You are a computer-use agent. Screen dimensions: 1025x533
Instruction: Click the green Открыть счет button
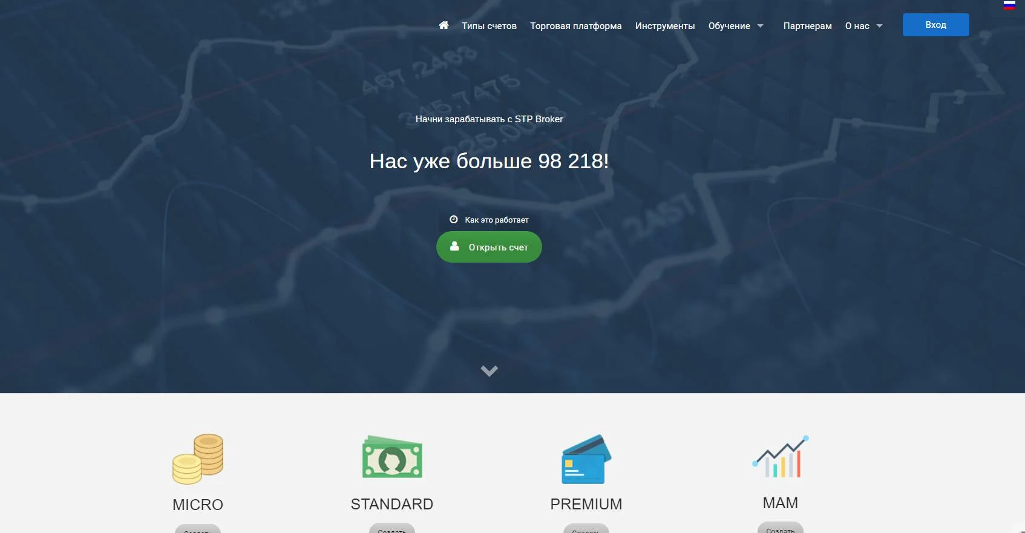pyautogui.click(x=489, y=247)
